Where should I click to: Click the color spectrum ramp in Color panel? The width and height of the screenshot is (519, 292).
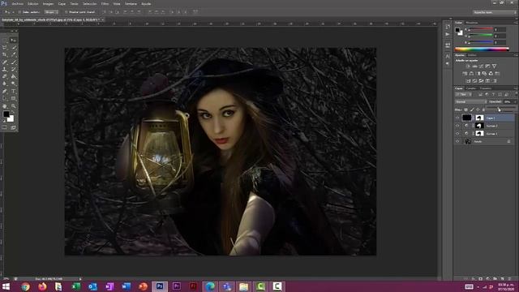pos(482,49)
